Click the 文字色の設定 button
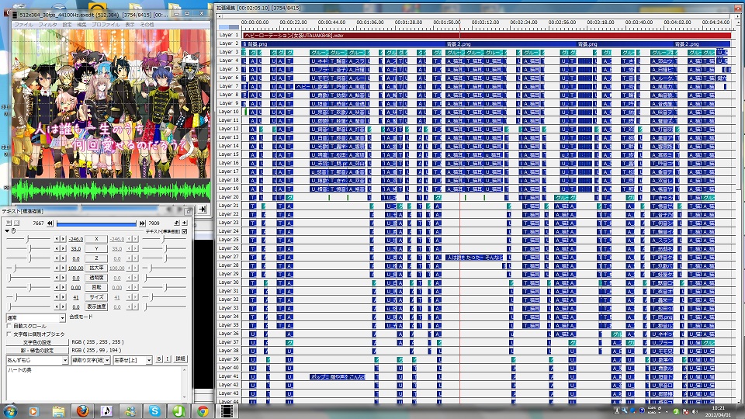745x419 pixels. point(37,342)
